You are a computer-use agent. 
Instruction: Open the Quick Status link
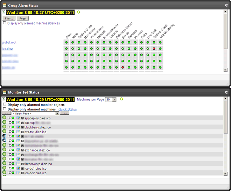[x=68, y=109]
